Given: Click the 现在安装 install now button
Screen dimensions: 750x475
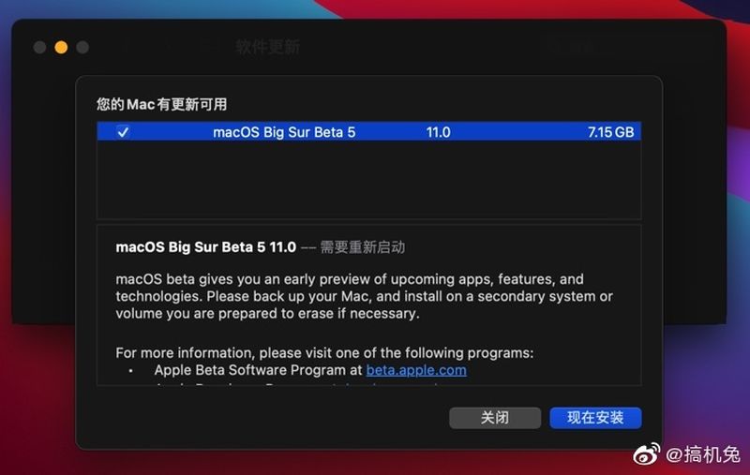Looking at the screenshot, I should 595,418.
